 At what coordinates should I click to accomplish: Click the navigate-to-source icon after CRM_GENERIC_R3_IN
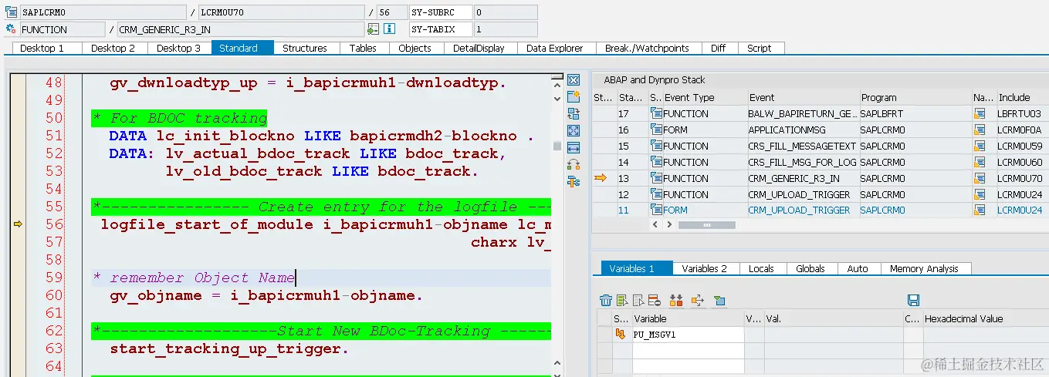pos(374,29)
